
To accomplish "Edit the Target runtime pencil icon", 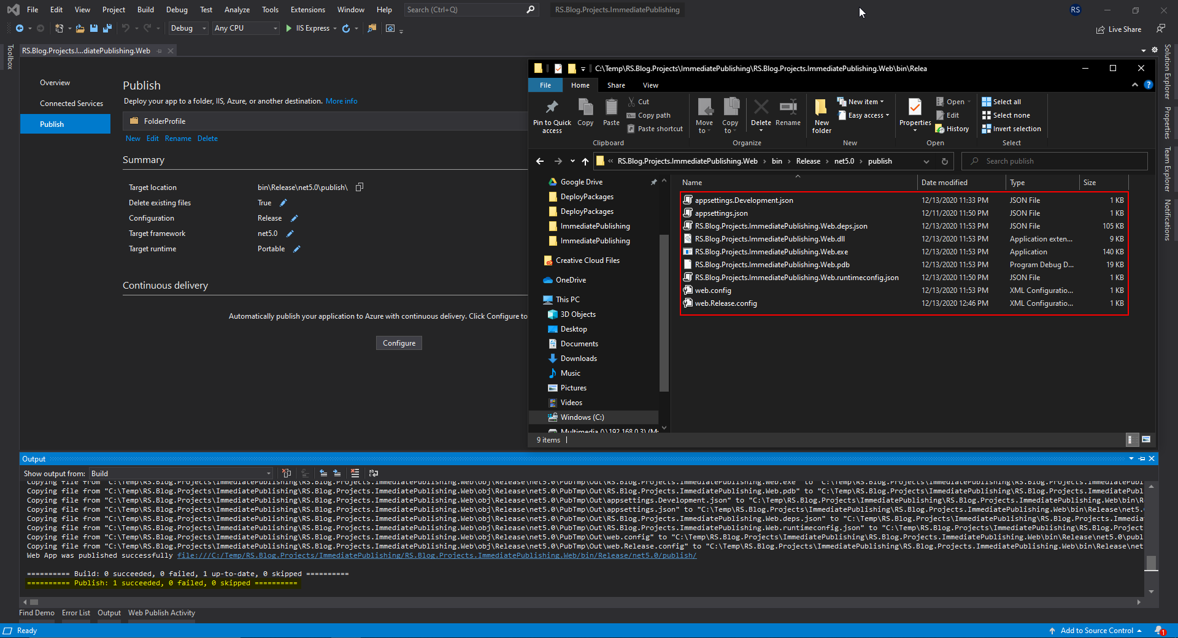I will 297,249.
